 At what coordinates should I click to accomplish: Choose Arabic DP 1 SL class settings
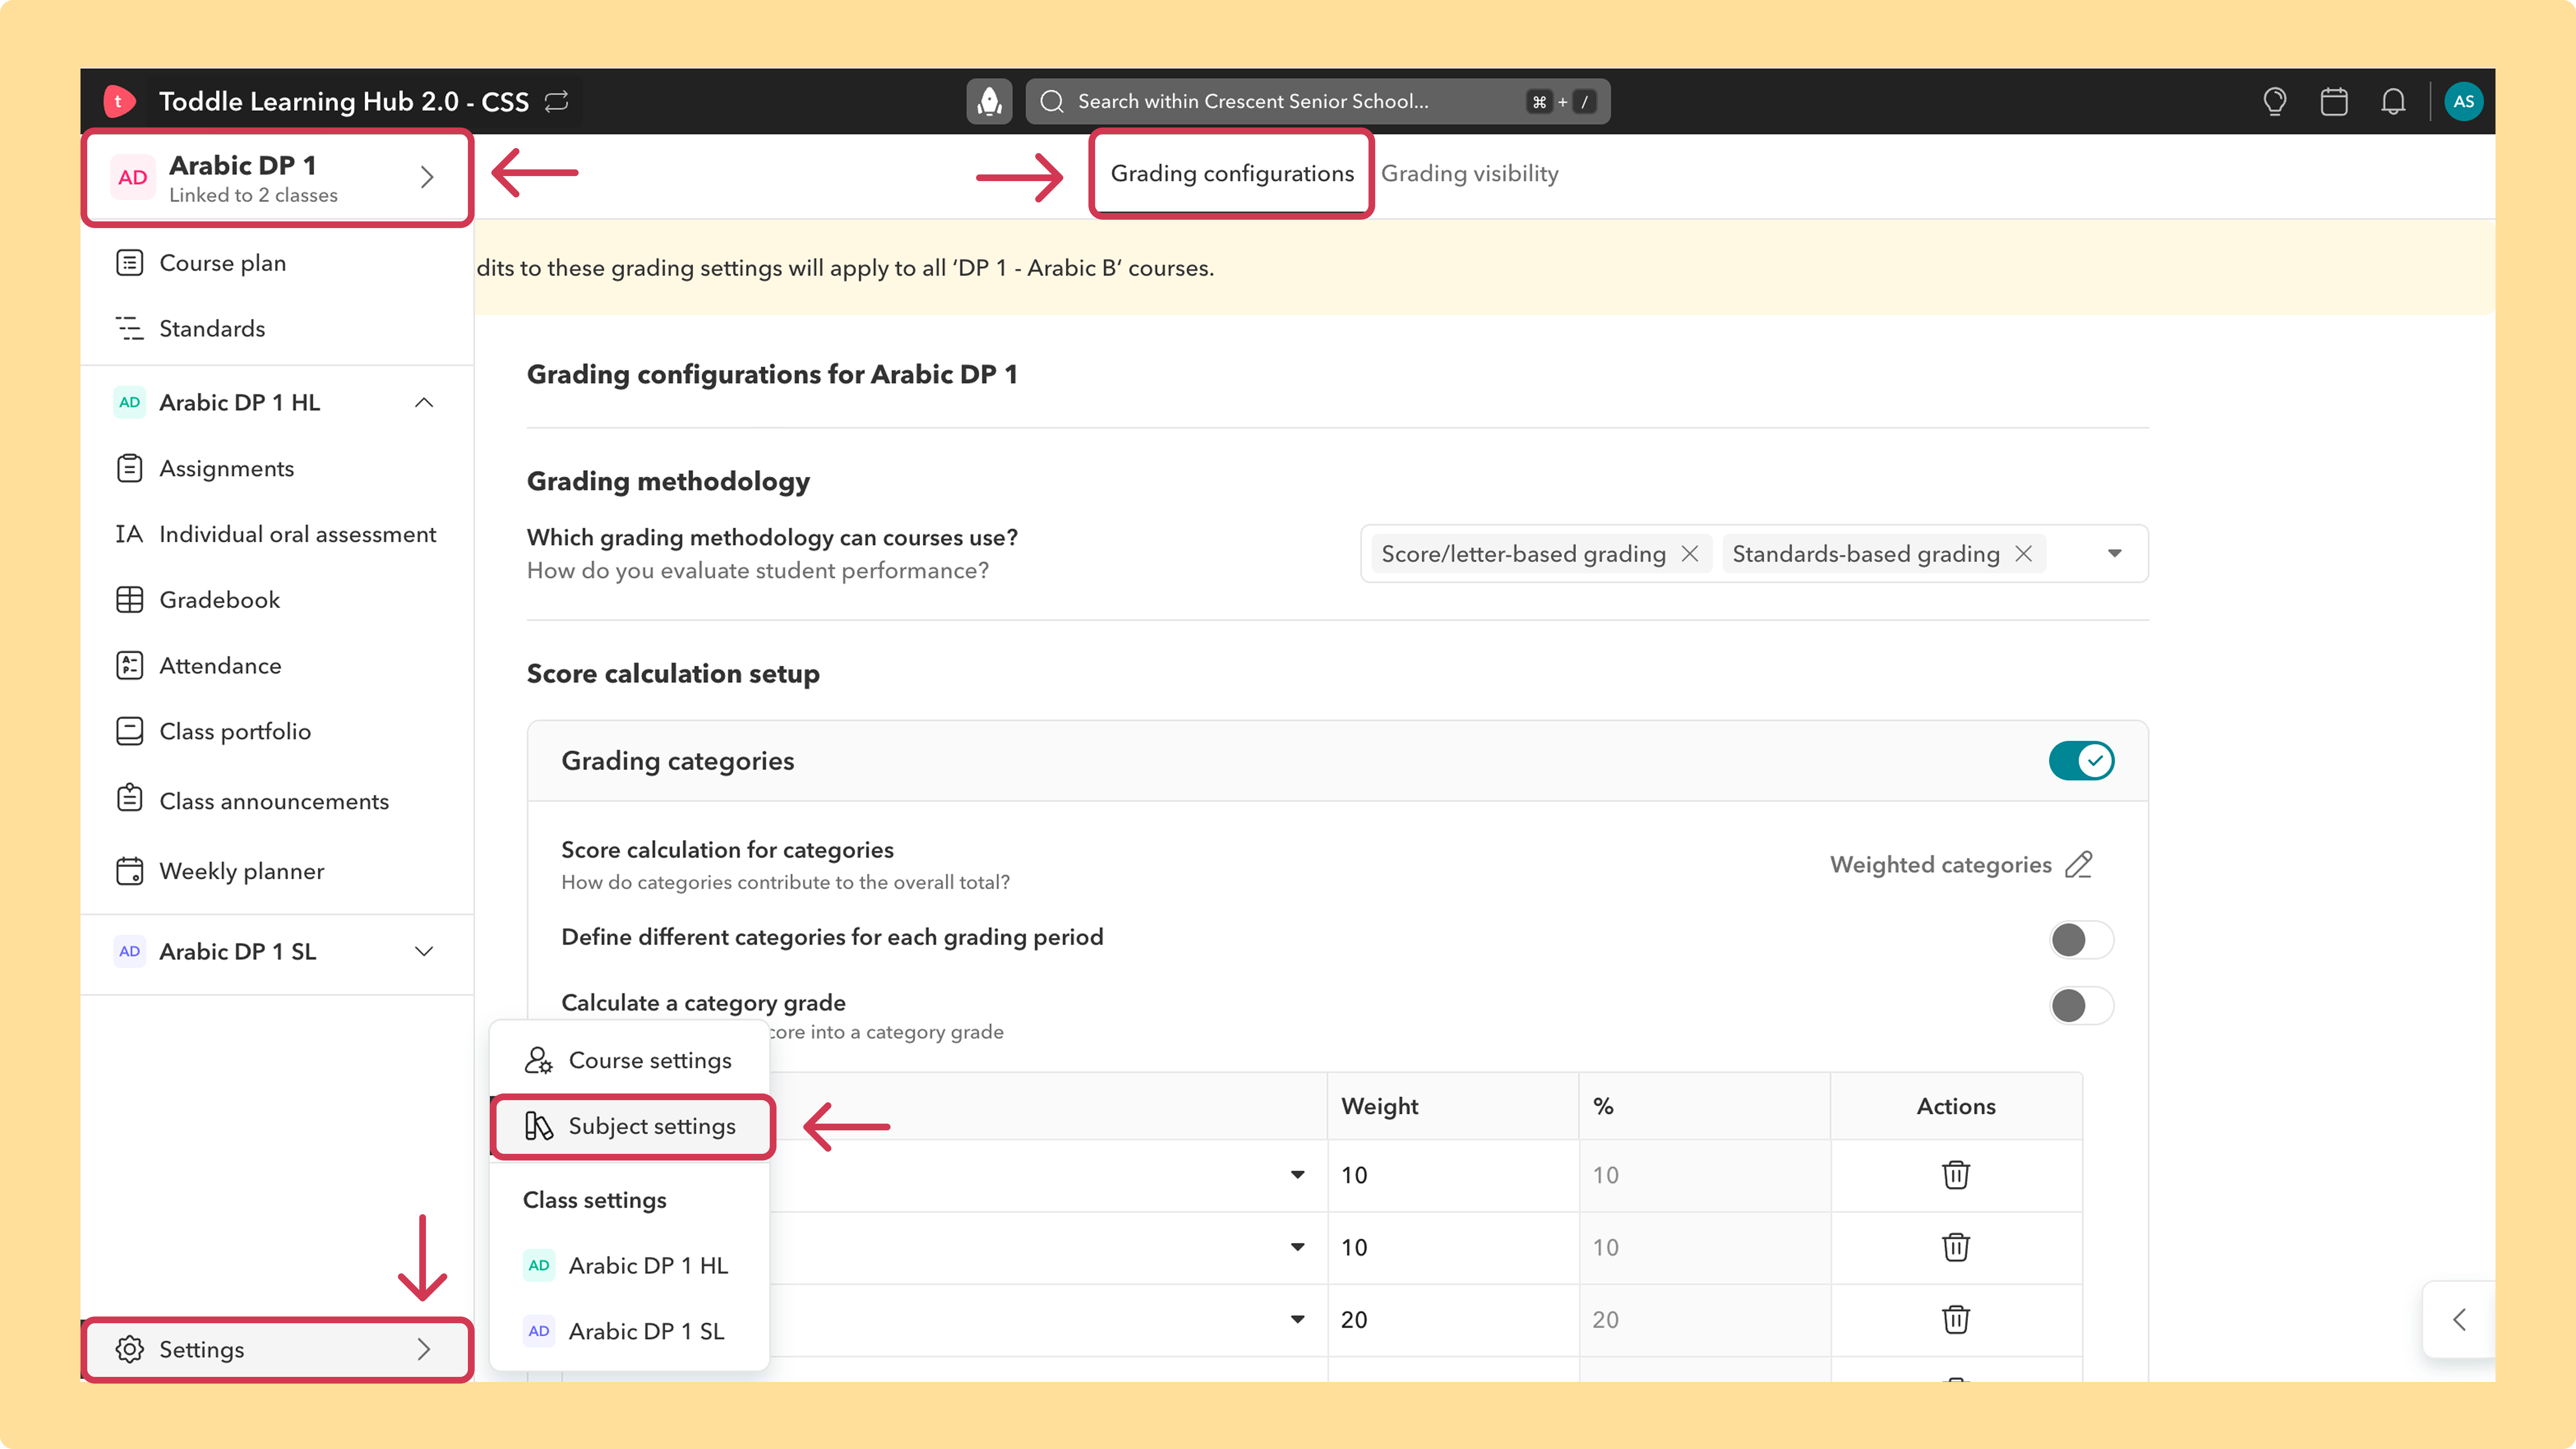(x=630, y=1332)
